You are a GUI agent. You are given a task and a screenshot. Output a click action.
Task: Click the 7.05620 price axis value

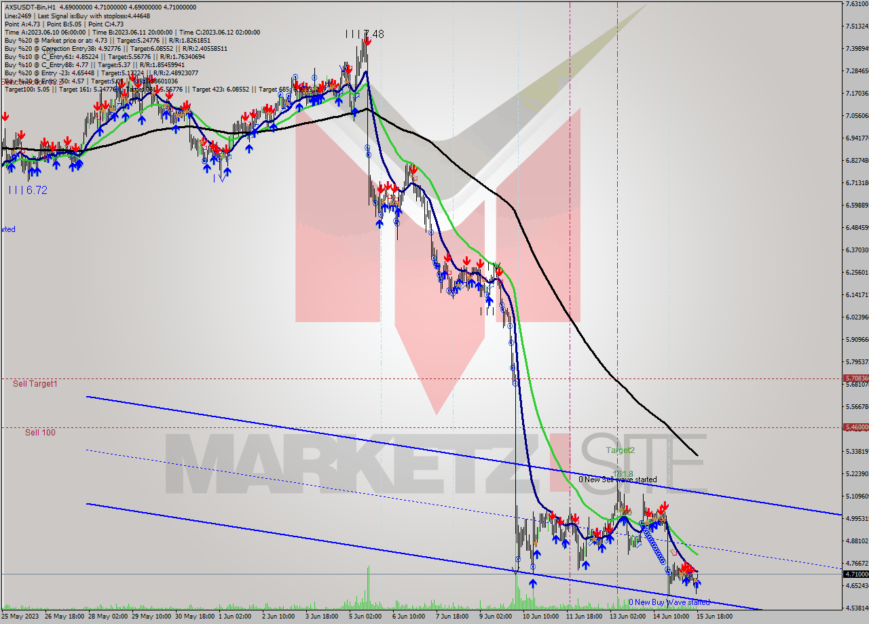(857, 116)
